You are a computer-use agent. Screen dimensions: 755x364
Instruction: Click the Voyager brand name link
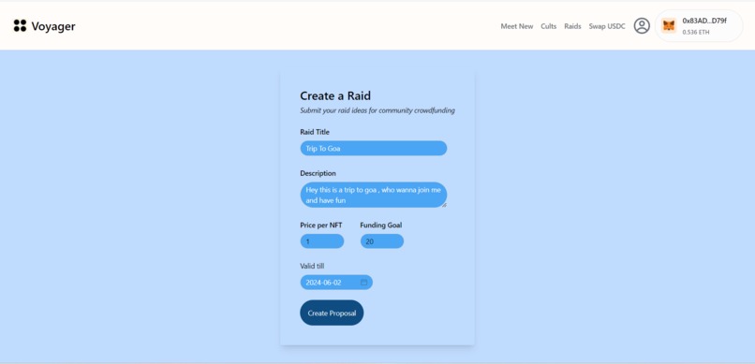click(x=53, y=26)
